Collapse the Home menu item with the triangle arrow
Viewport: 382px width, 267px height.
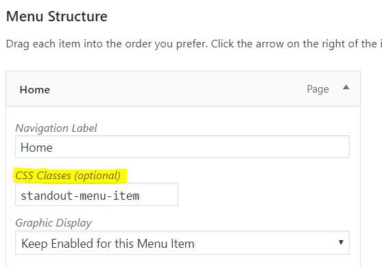[x=346, y=87]
